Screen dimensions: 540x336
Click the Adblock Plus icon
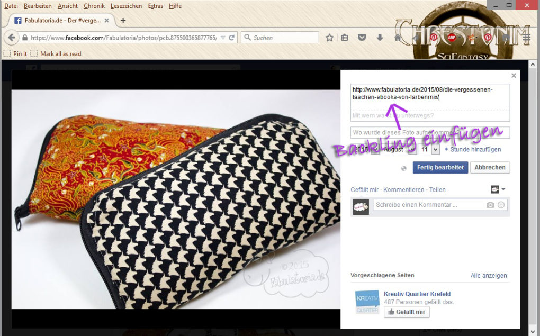point(452,38)
